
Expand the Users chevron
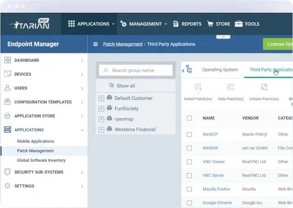(x=82, y=88)
